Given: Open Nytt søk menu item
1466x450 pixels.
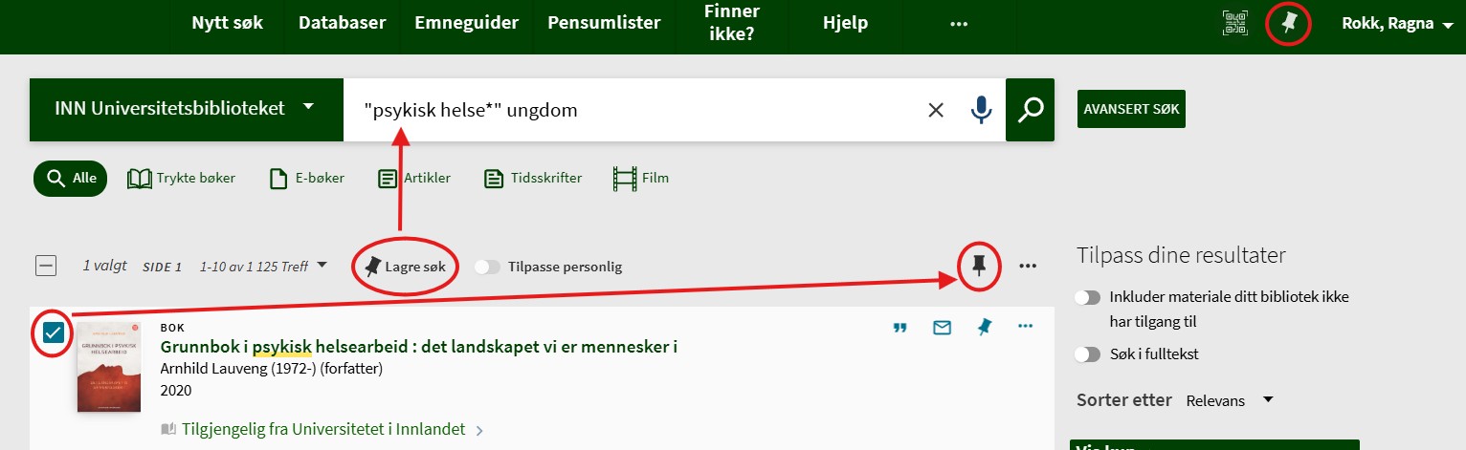Looking at the screenshot, I should point(227,23).
